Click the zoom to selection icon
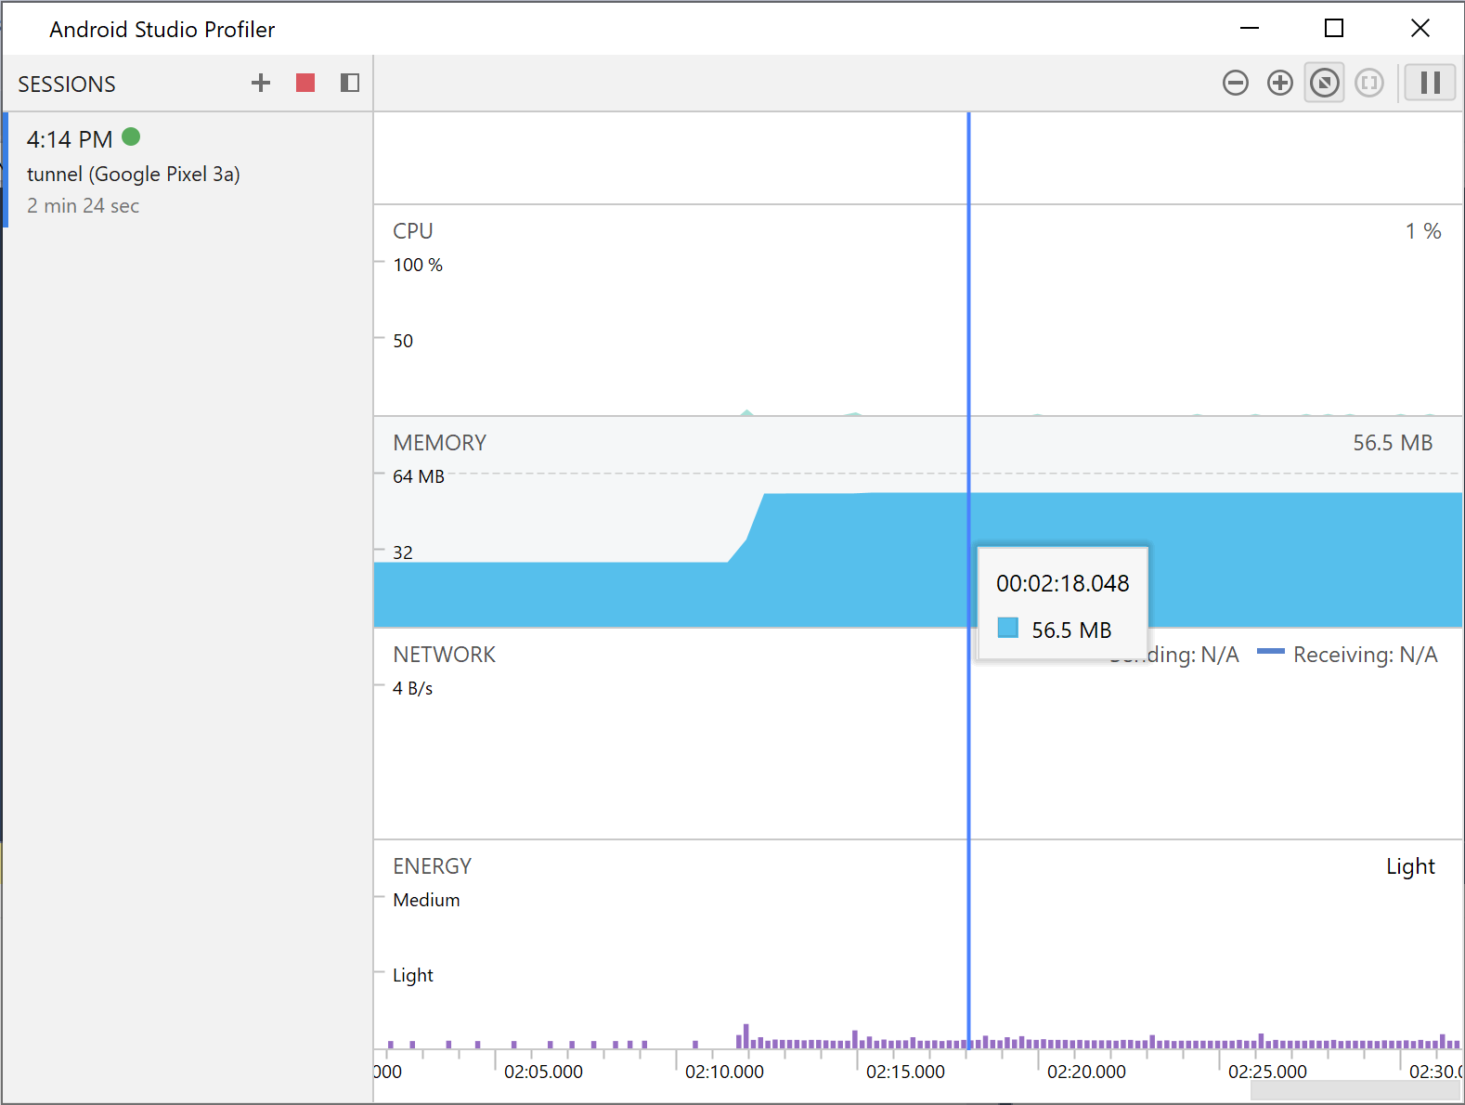 [x=1368, y=84]
